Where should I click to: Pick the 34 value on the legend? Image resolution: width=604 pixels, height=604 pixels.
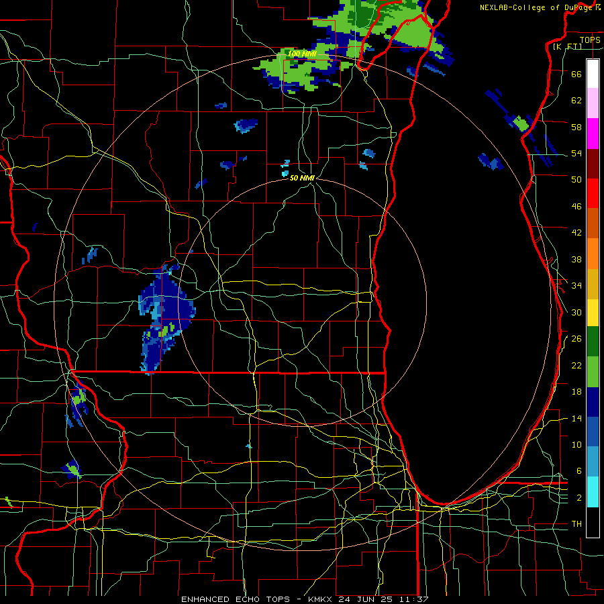(x=576, y=285)
